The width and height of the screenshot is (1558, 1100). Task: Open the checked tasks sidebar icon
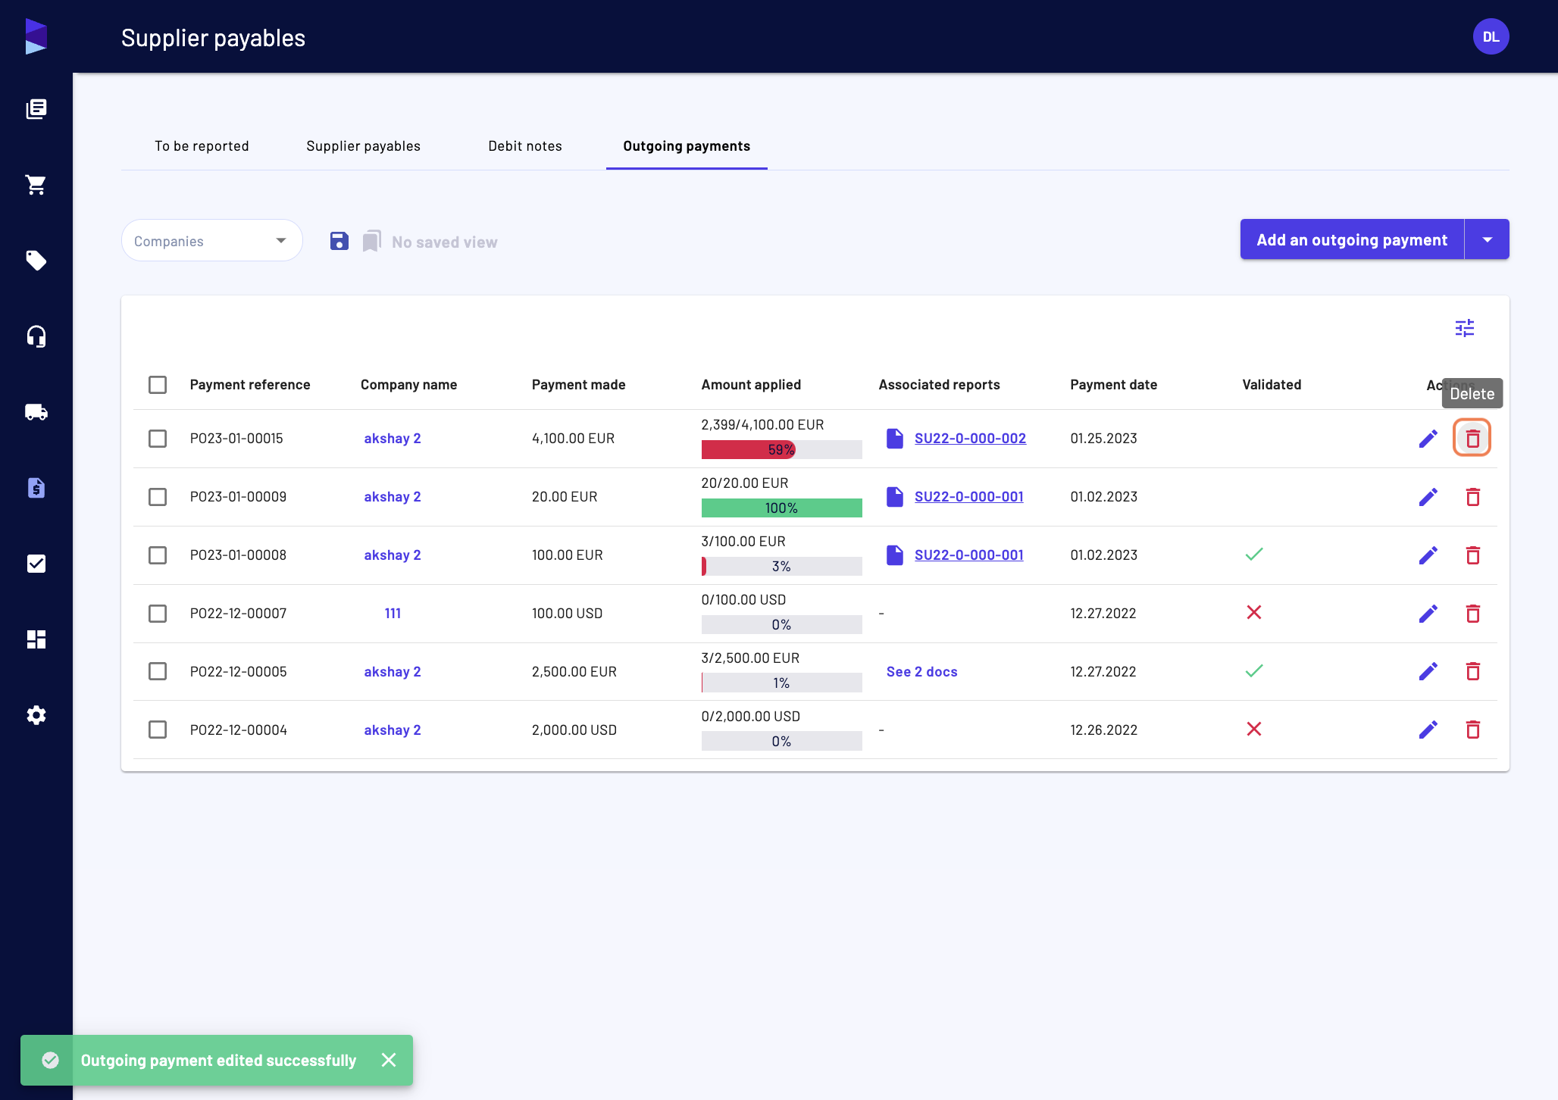coord(36,564)
